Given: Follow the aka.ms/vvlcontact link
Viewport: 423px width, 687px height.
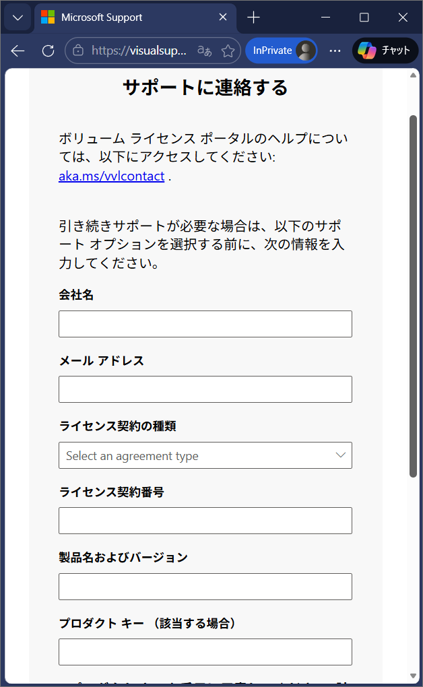Looking at the screenshot, I should tap(112, 176).
